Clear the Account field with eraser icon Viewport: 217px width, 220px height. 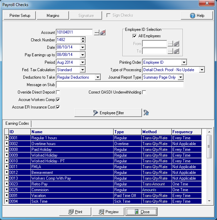(x=103, y=33)
